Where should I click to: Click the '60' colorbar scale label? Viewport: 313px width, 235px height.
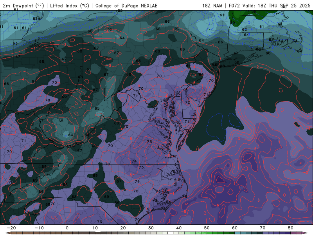[x=235, y=228]
